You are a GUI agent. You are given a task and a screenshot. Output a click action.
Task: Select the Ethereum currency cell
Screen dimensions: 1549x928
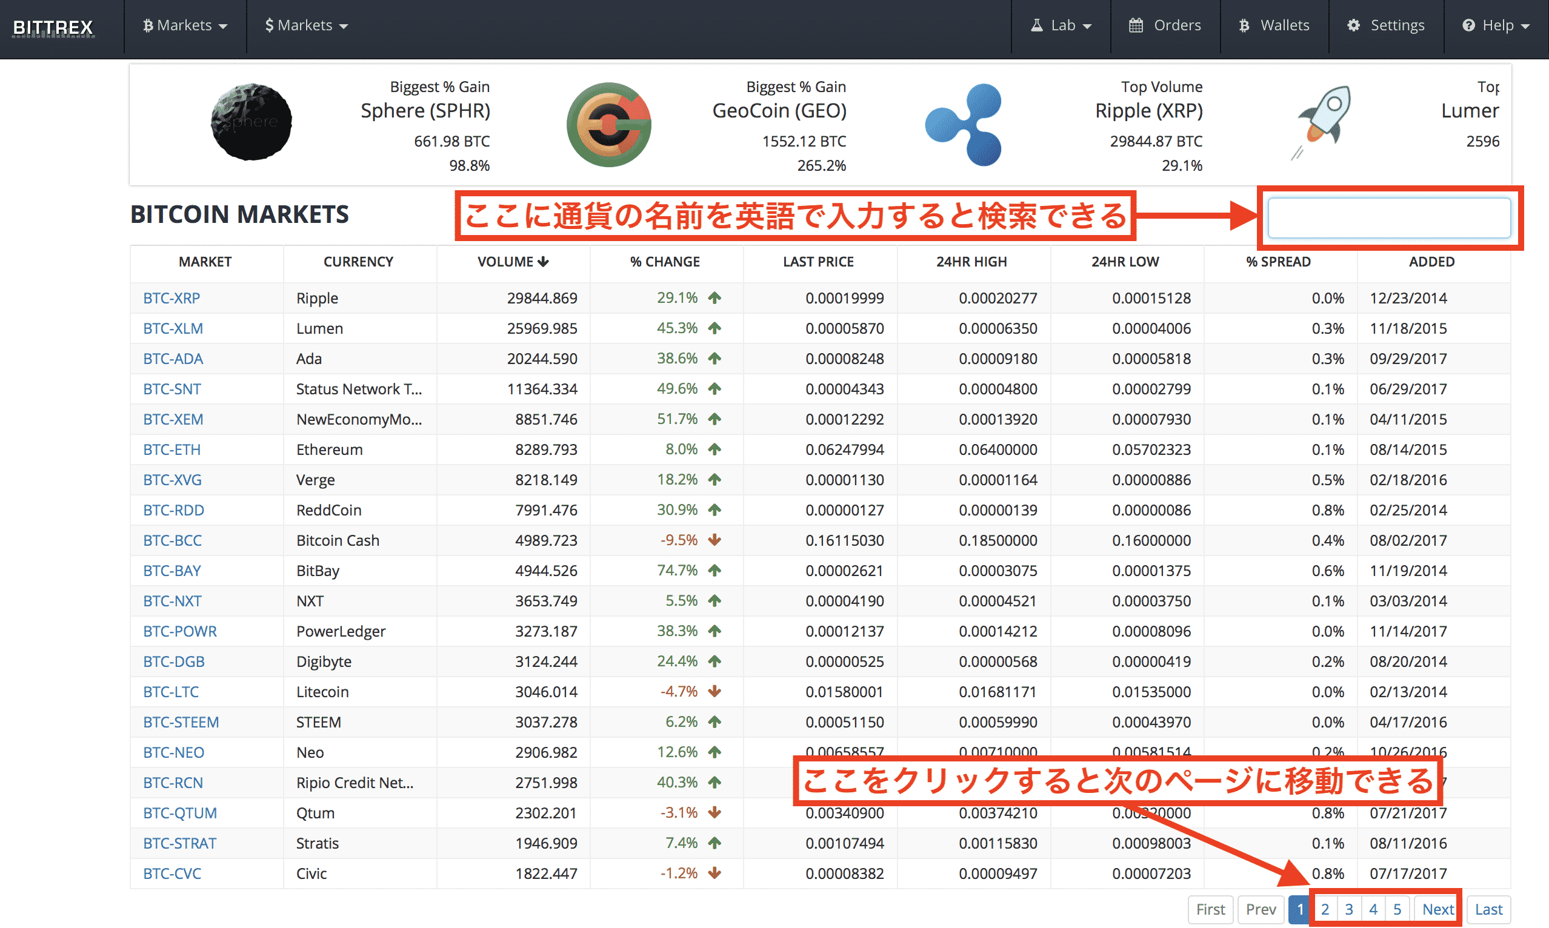pos(361,449)
